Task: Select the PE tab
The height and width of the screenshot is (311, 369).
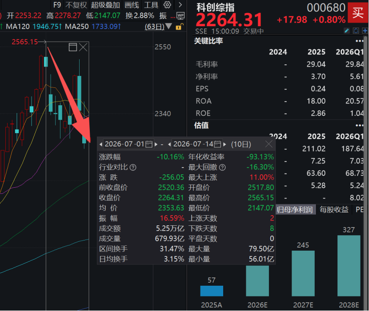Action: point(360,209)
